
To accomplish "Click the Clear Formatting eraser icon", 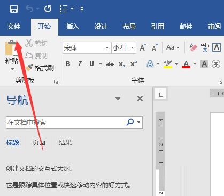I will (x=193, y=47).
